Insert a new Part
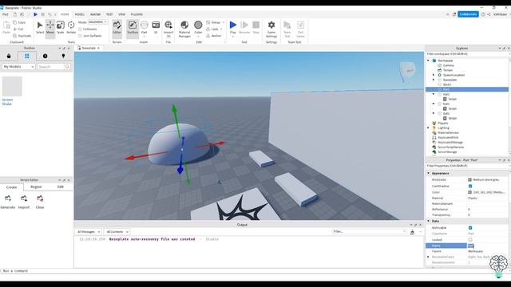 [144, 27]
